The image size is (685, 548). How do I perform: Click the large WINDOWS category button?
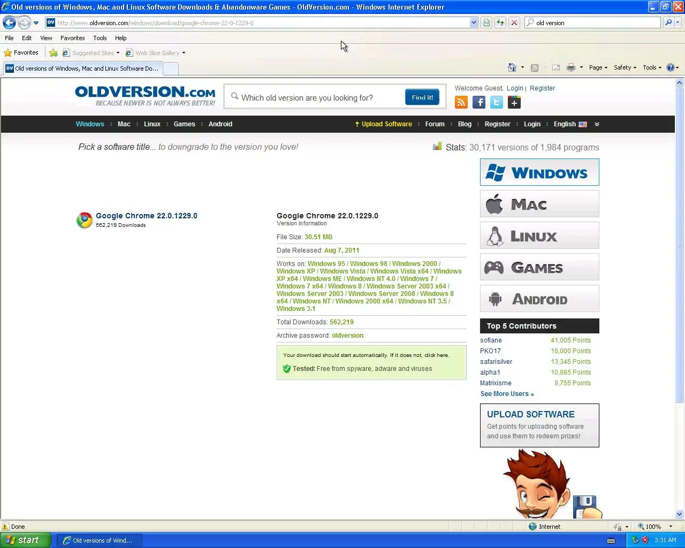[539, 172]
